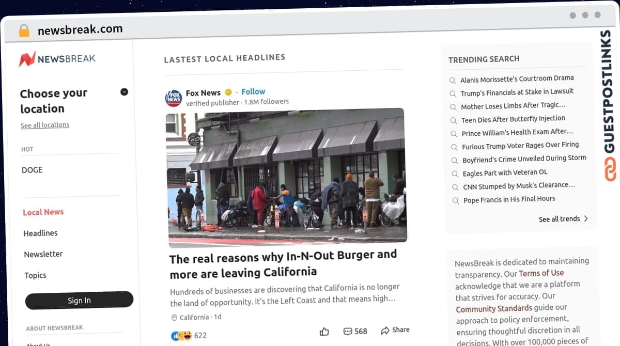Open Topics in the sidebar
Image resolution: width=620 pixels, height=346 pixels.
tap(35, 275)
